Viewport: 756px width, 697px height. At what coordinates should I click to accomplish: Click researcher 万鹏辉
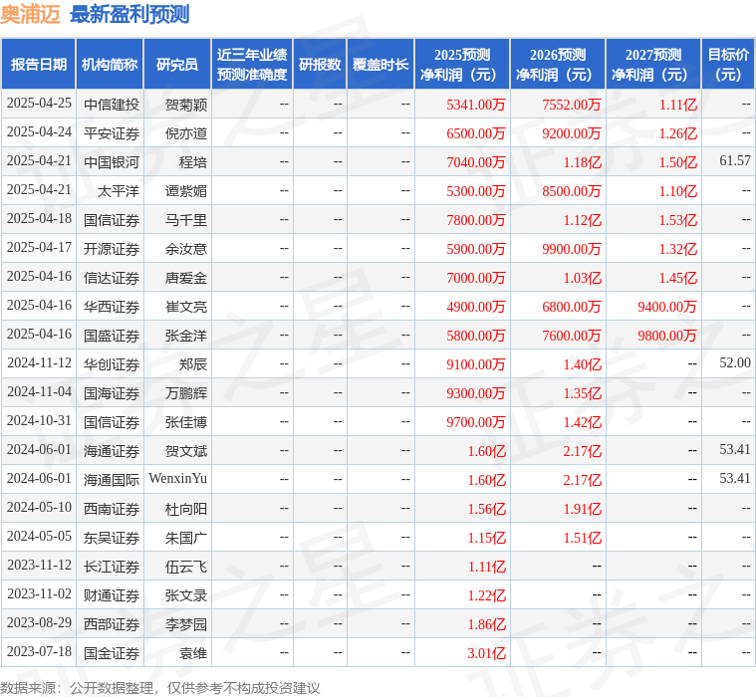click(186, 394)
